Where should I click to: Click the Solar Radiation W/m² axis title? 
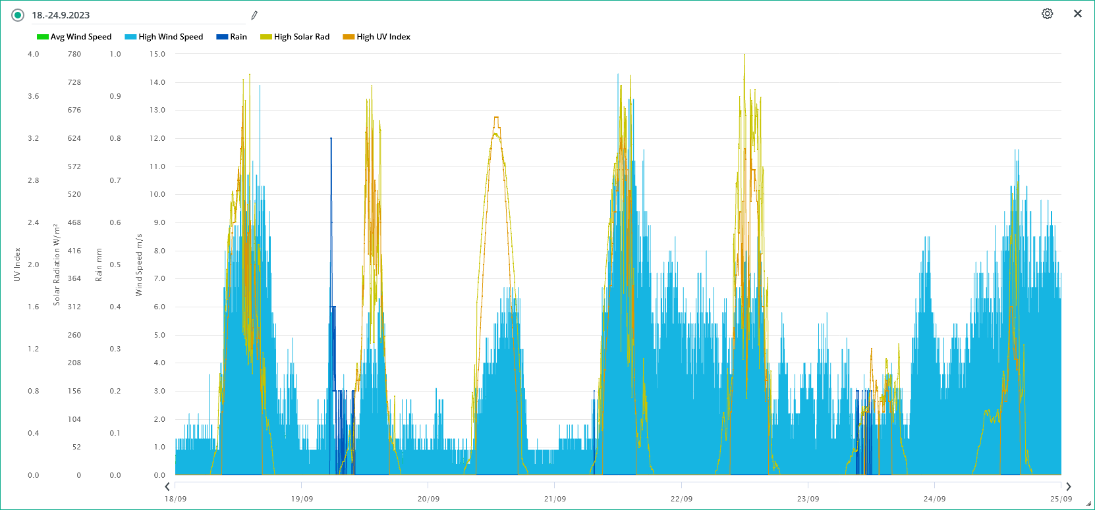point(57,265)
